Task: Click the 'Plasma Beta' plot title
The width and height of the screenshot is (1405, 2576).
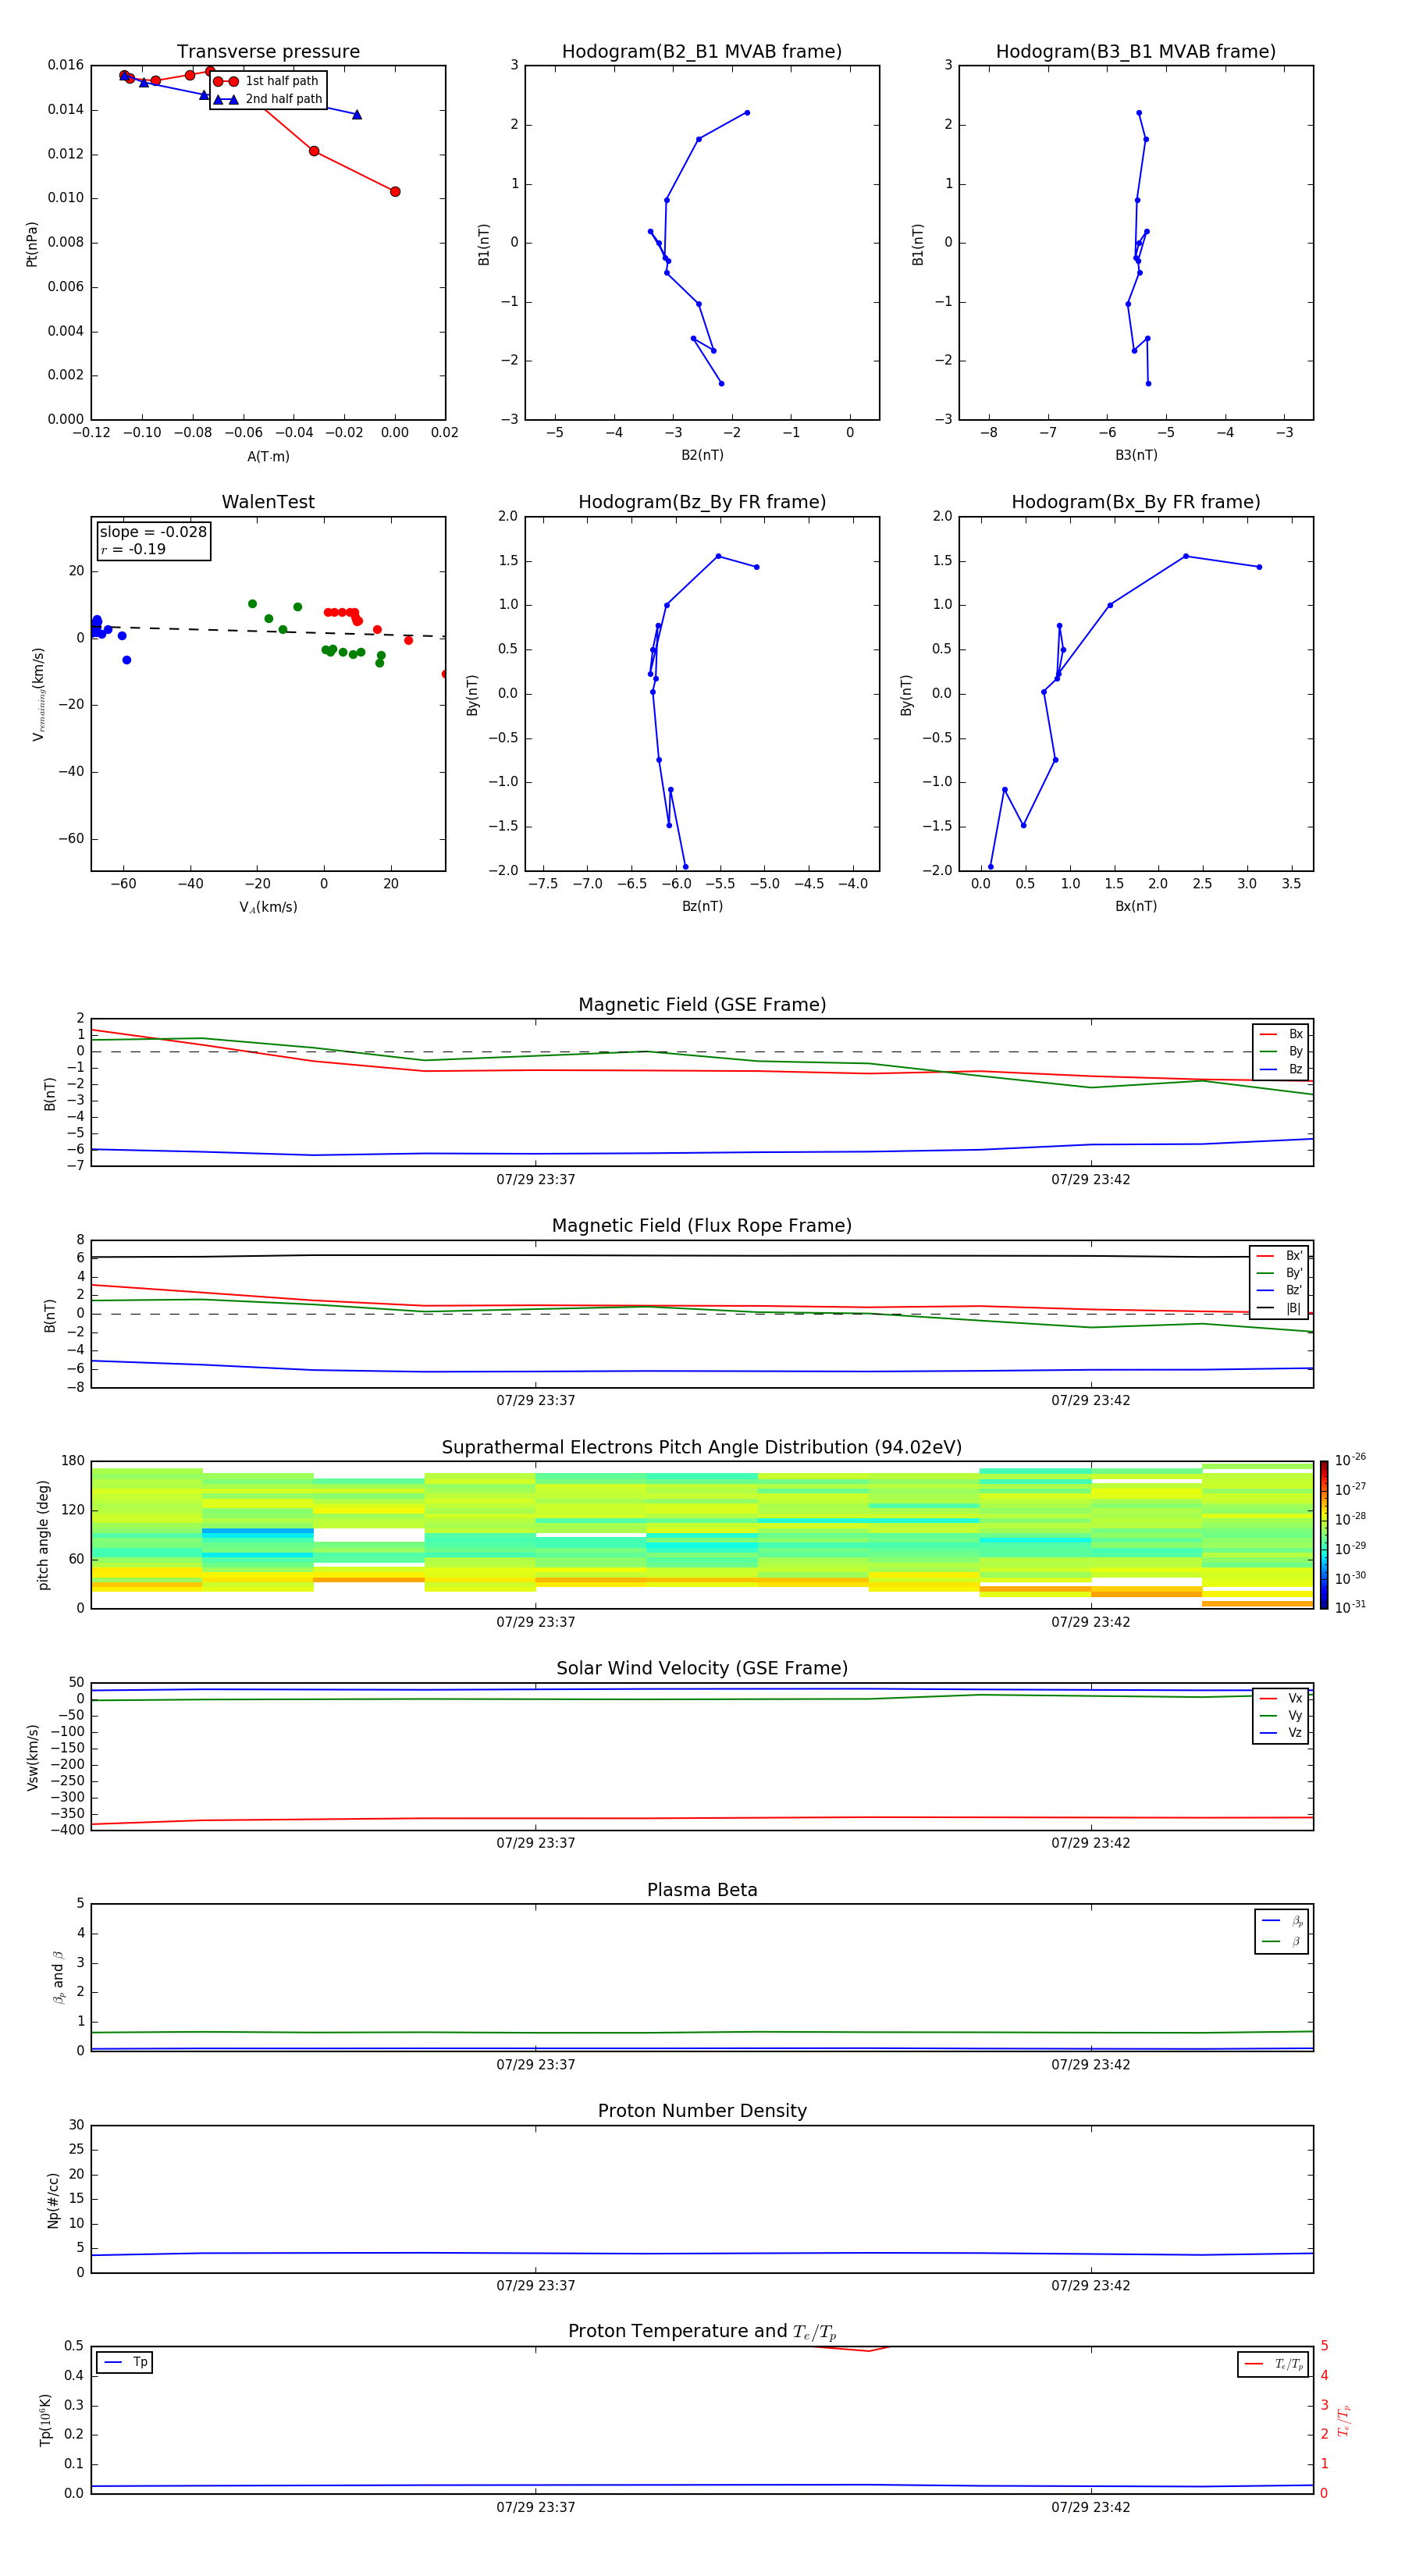Action: [x=702, y=1890]
